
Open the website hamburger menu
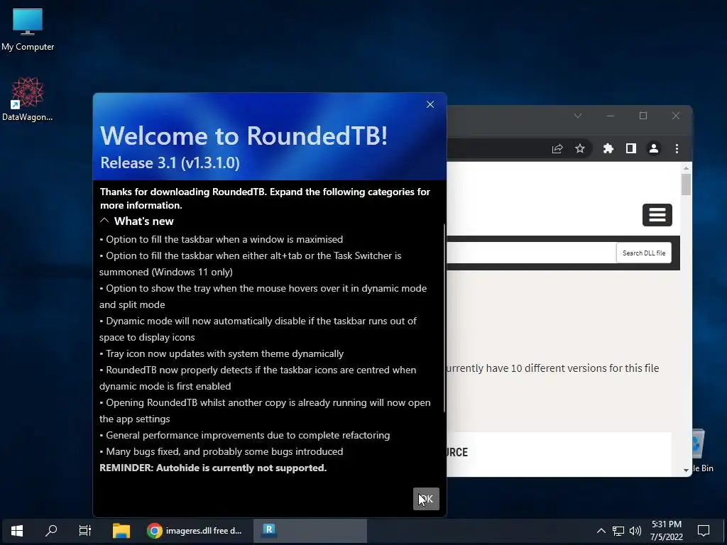(x=657, y=215)
